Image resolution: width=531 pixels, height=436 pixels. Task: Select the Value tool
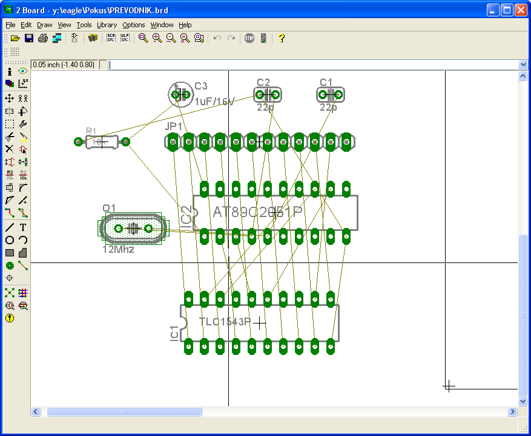point(22,175)
